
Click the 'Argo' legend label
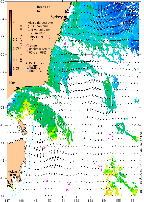[x=33, y=46]
